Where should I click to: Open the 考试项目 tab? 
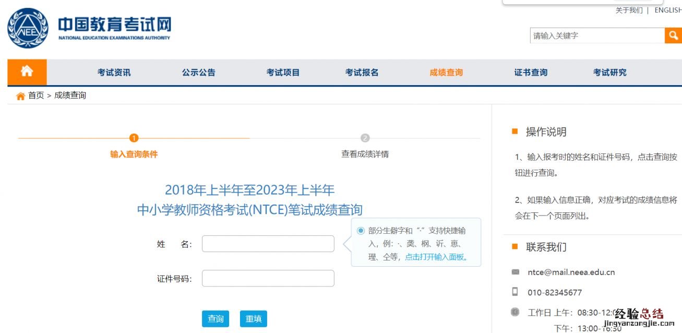point(282,72)
